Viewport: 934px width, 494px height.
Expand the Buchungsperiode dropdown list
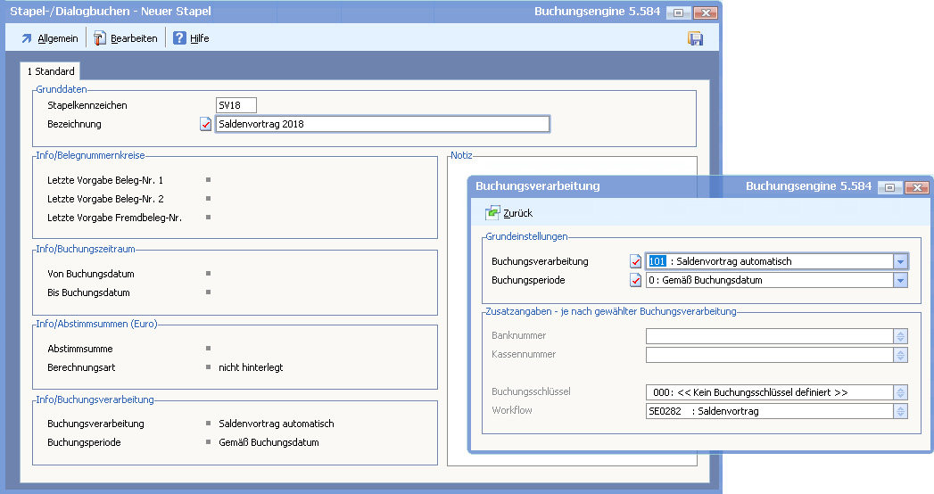click(x=900, y=281)
